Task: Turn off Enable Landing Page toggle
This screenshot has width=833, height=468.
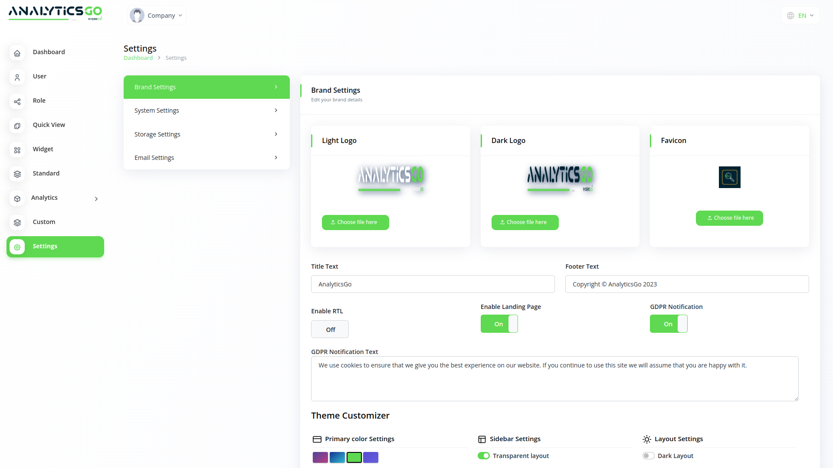Action: tap(499, 324)
